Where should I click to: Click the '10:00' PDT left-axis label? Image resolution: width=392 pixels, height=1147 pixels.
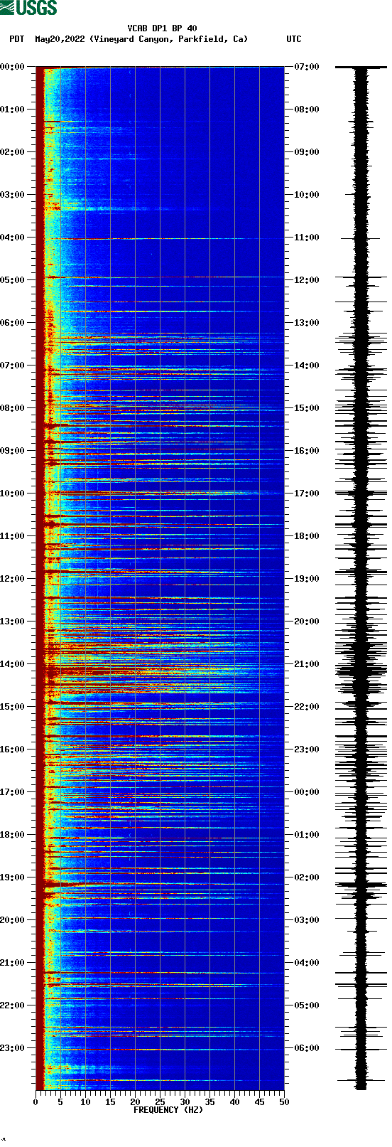click(12, 494)
